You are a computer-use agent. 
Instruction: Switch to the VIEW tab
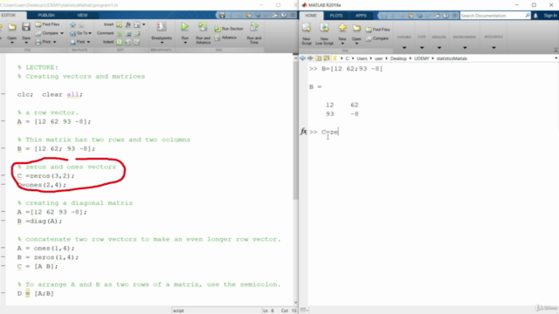(x=82, y=16)
